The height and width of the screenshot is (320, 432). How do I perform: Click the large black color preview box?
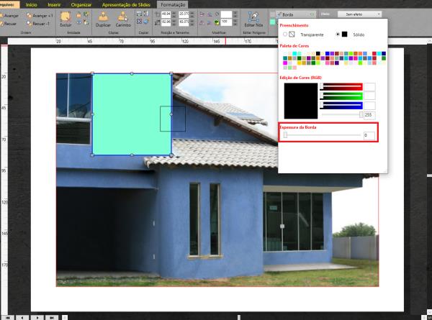pyautogui.click(x=300, y=100)
